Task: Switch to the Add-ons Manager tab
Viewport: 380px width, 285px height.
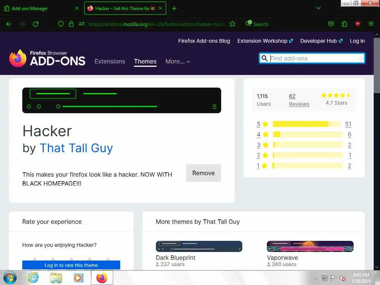Action: coord(41,8)
